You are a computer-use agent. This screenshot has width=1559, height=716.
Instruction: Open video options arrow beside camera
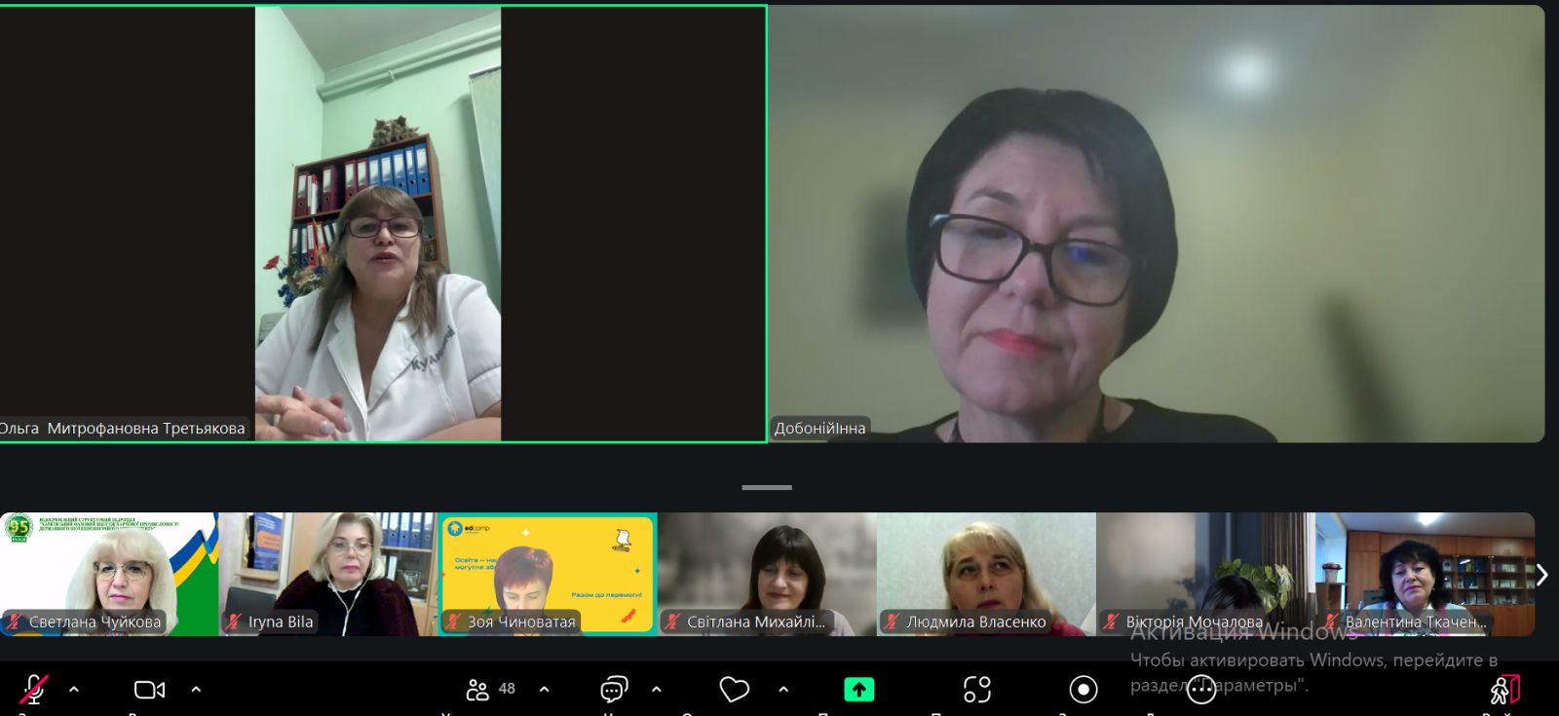click(x=196, y=689)
